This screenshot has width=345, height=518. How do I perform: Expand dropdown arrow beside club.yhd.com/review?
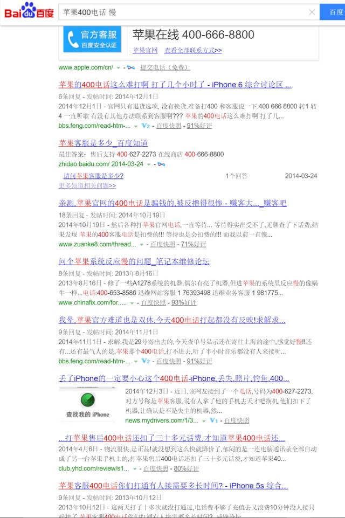pos(135,469)
